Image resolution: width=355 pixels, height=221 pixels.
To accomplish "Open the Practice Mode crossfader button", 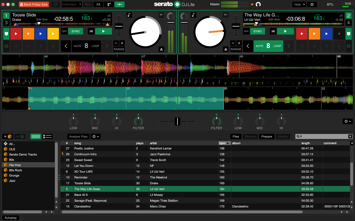I will 119,4.
